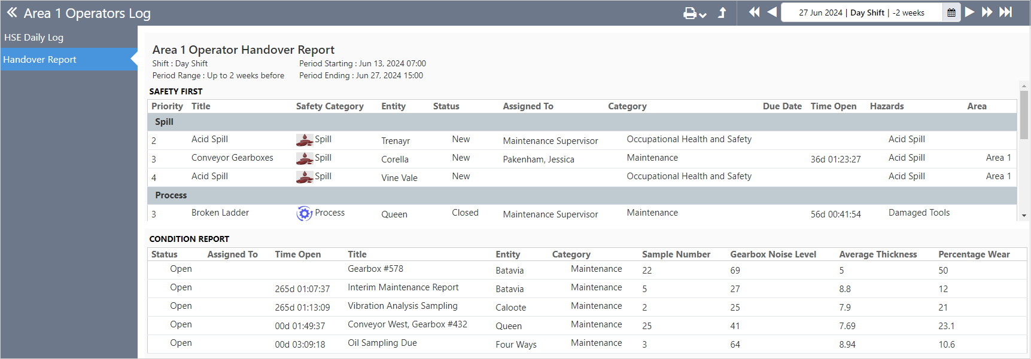The width and height of the screenshot is (1031, 359).
Task: Collapse the Spill group header
Action: (x=165, y=122)
